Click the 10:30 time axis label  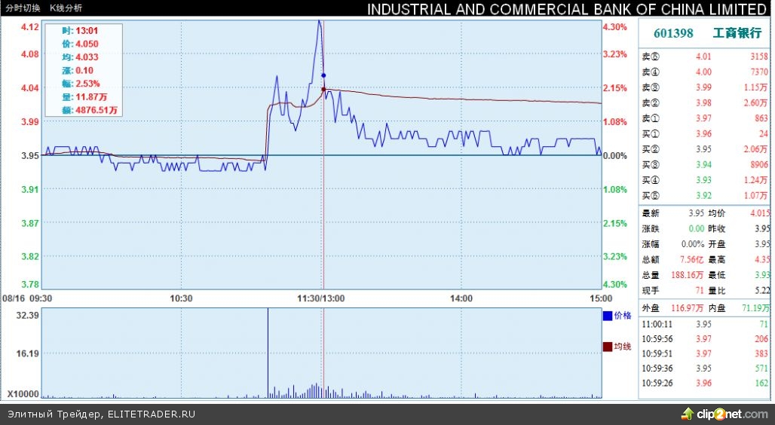[181, 298]
